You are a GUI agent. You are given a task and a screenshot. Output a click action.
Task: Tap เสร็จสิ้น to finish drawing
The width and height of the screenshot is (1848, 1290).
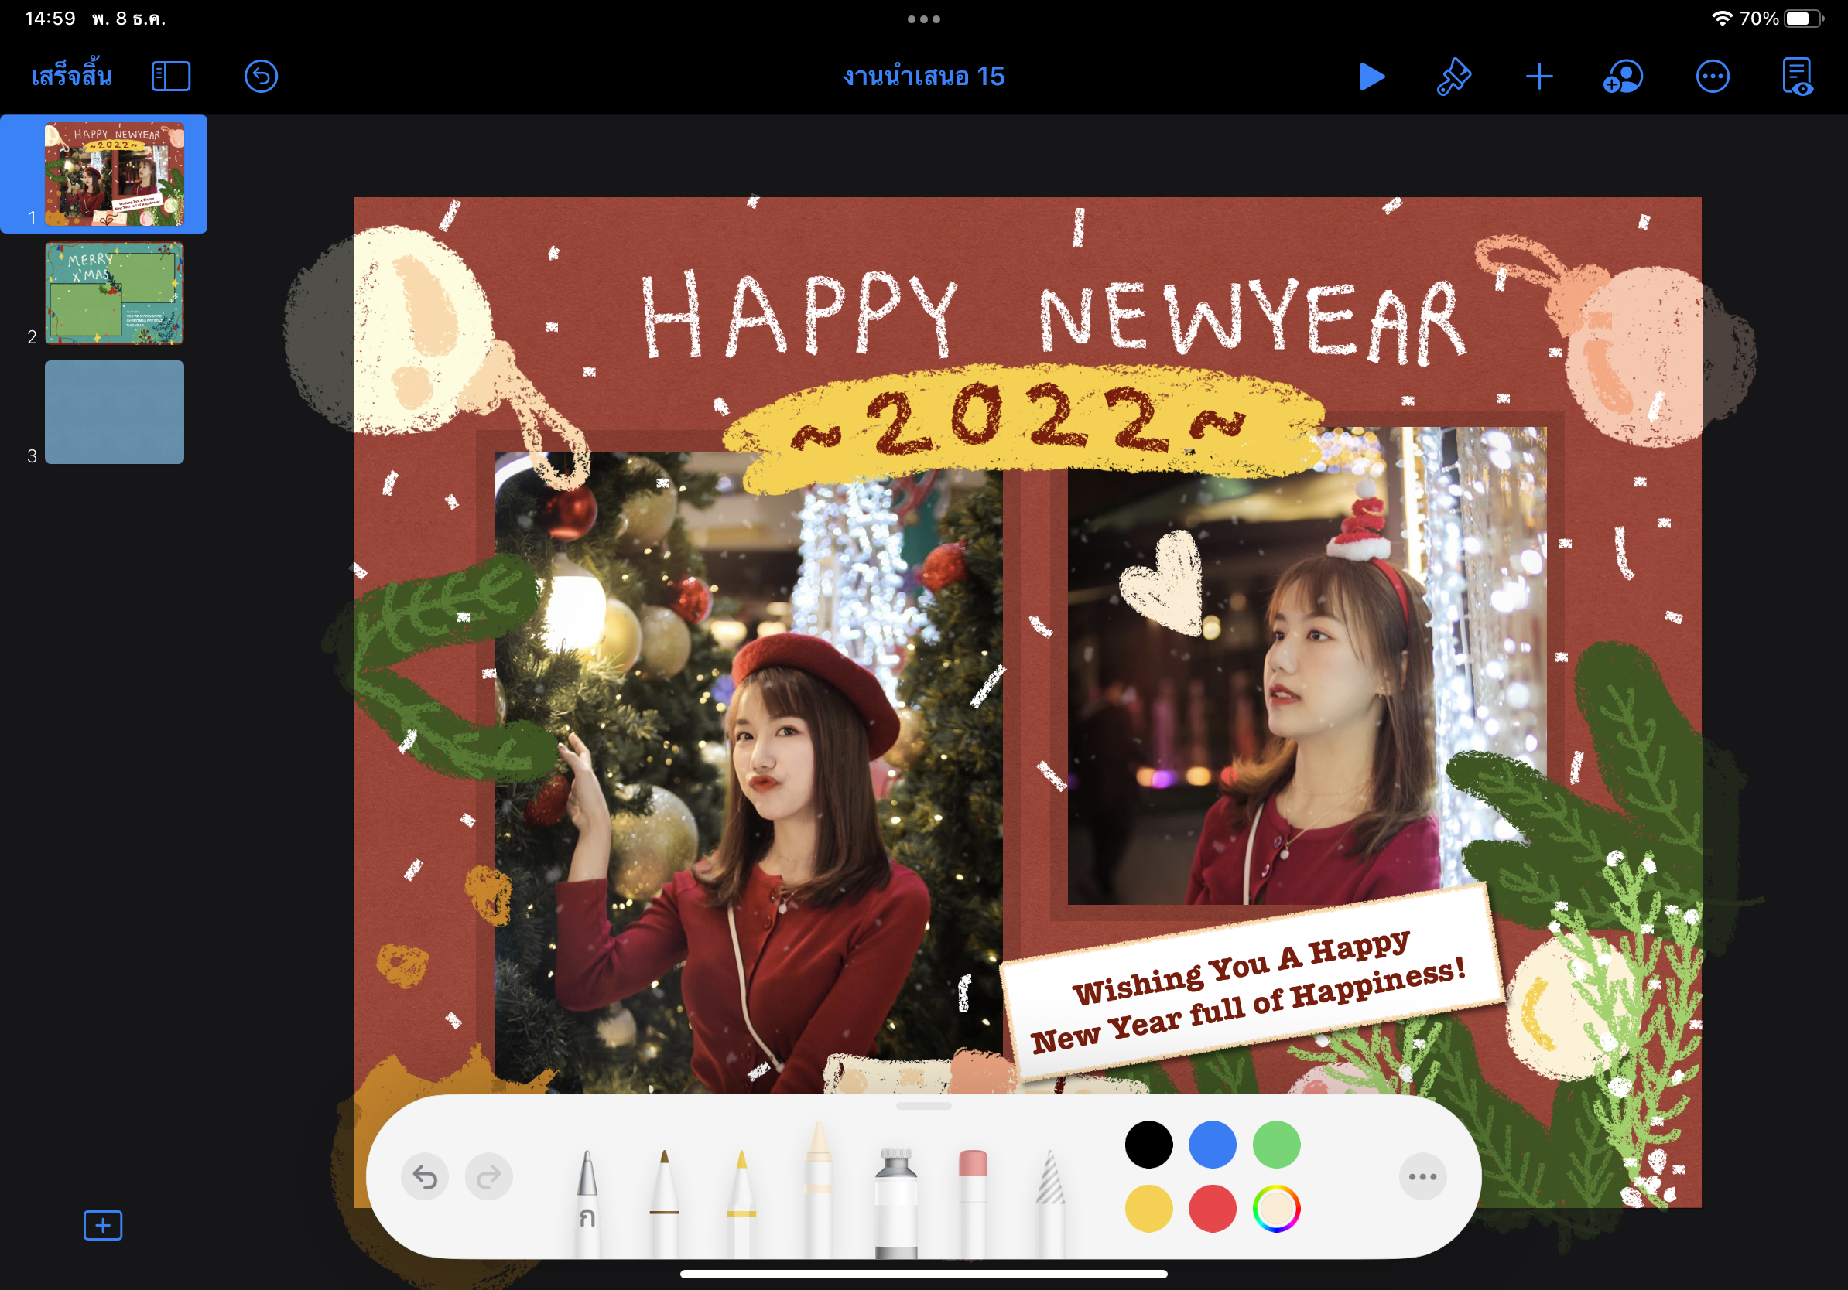tap(71, 77)
